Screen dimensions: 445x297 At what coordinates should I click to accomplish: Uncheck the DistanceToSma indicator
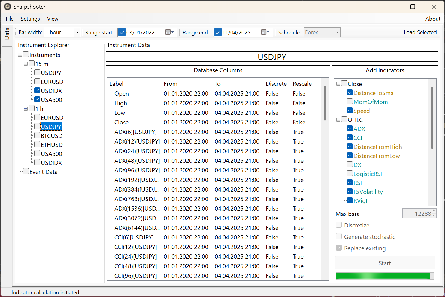(x=350, y=92)
